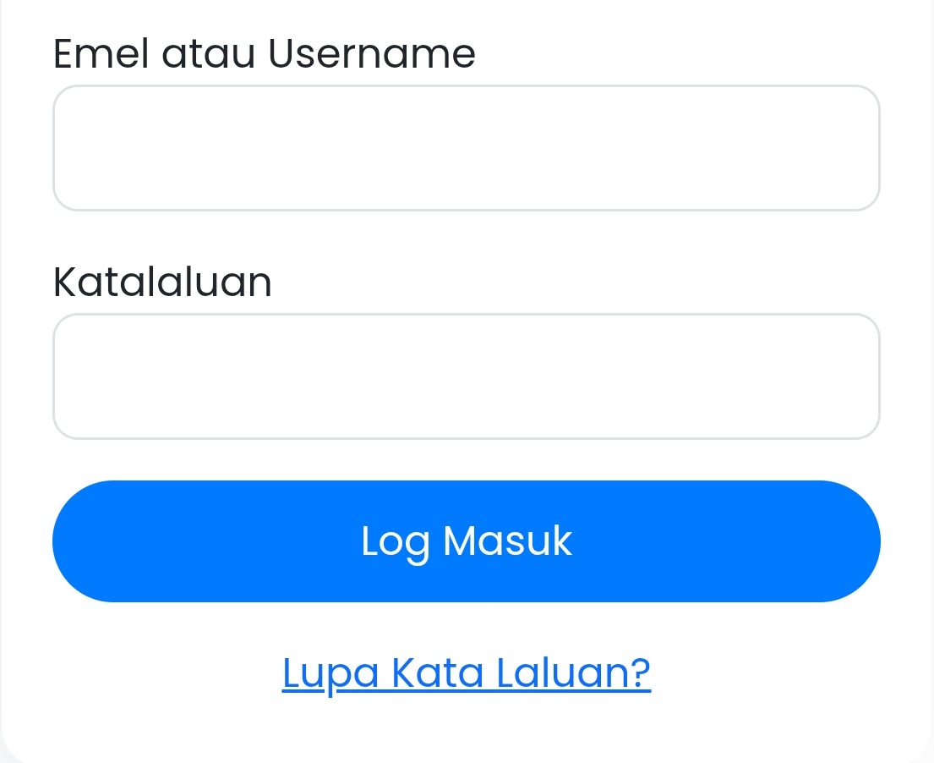Hit the rounded blue sign-in button
The height and width of the screenshot is (763, 934).
(466, 541)
